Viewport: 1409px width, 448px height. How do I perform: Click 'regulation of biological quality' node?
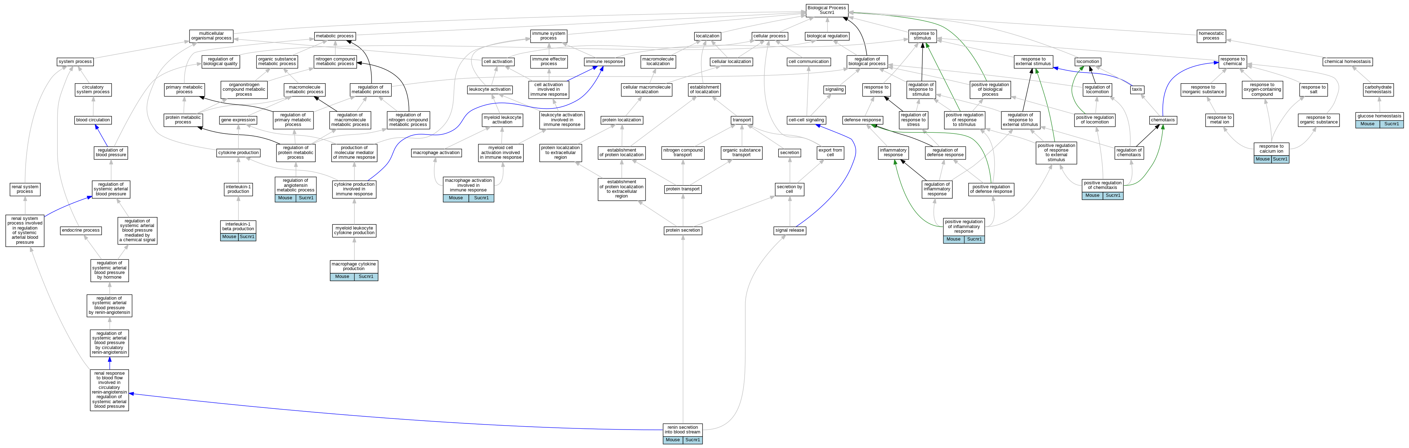coord(221,62)
